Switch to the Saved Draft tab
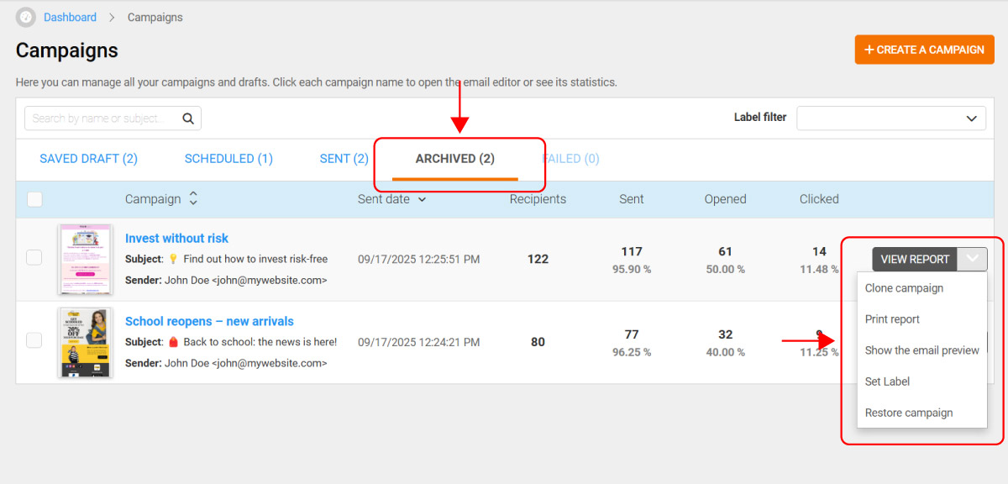1008x484 pixels. (x=88, y=159)
